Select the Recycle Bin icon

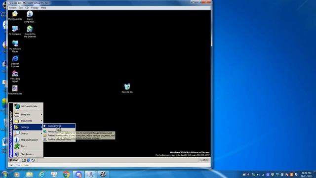[x=127, y=88]
